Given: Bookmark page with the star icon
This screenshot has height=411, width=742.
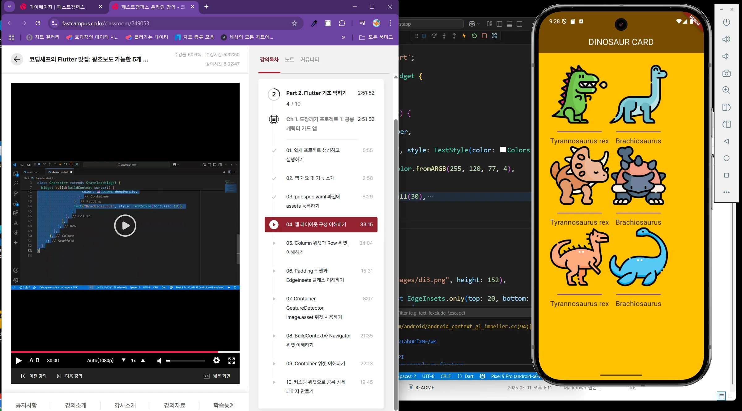Looking at the screenshot, I should point(294,23).
